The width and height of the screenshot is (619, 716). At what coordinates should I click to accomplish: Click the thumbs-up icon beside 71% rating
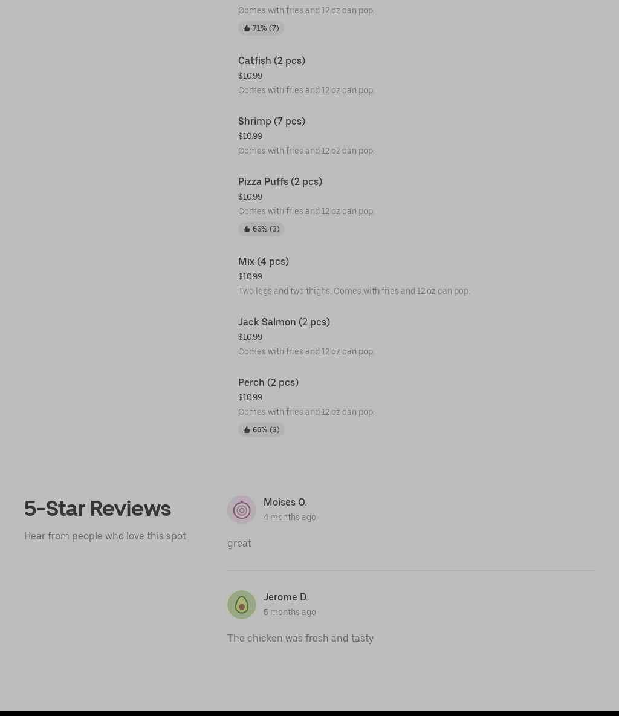[247, 28]
